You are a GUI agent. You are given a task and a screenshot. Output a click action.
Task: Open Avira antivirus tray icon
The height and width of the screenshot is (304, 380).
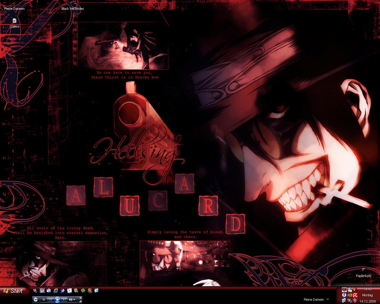tap(355, 295)
